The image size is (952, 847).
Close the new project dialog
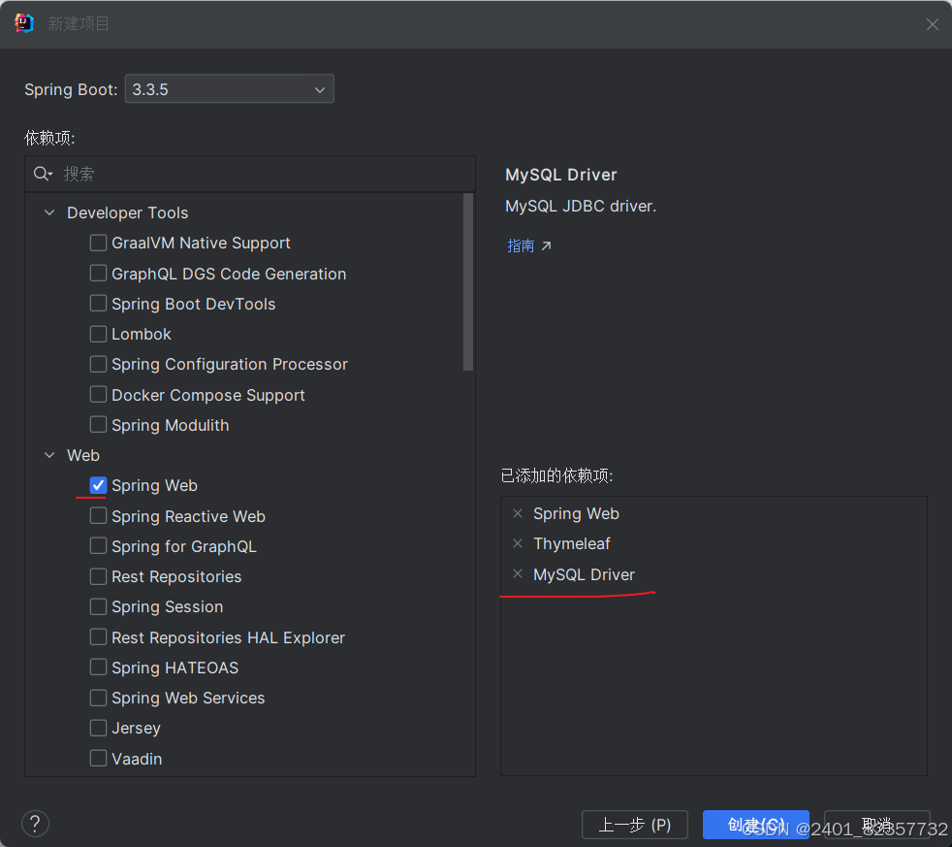[x=932, y=23]
